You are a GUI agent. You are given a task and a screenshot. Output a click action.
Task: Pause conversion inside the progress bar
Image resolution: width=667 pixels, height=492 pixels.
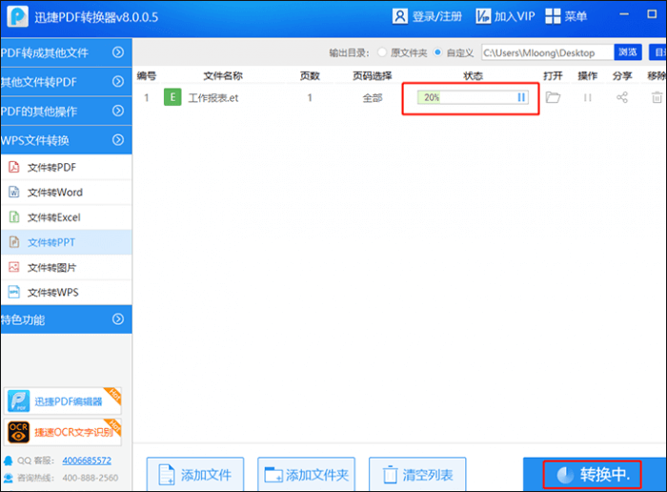coord(521,97)
